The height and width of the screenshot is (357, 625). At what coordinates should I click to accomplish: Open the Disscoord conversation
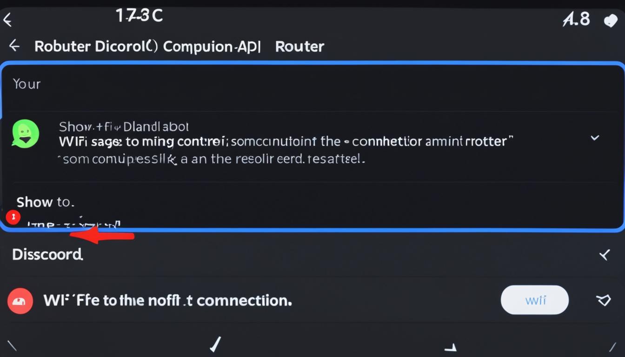pyautogui.click(x=48, y=254)
